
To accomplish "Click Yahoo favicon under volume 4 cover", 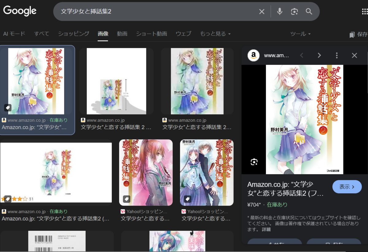I will point(123,211).
